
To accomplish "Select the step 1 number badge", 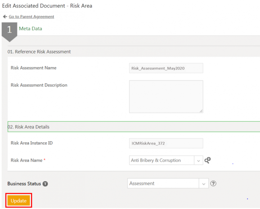I will click(x=9, y=30).
